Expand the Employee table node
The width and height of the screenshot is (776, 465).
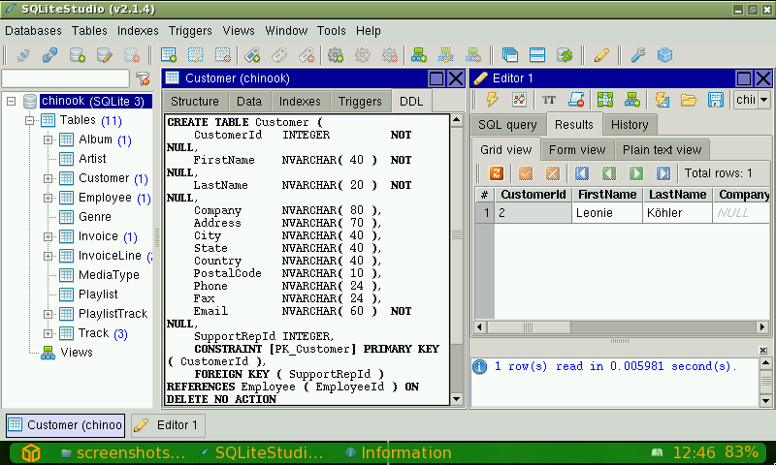point(48,198)
